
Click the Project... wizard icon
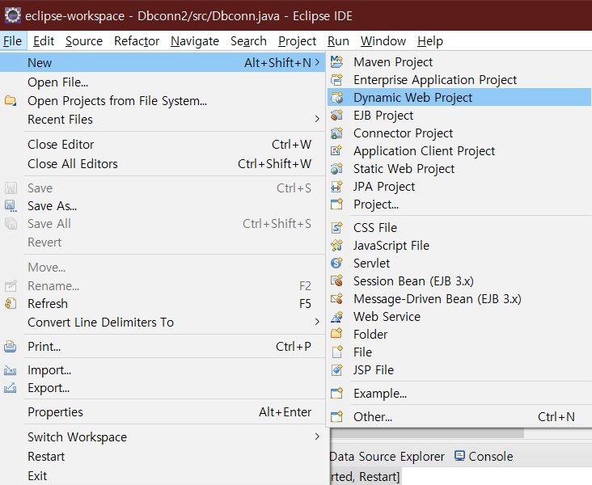(x=336, y=205)
